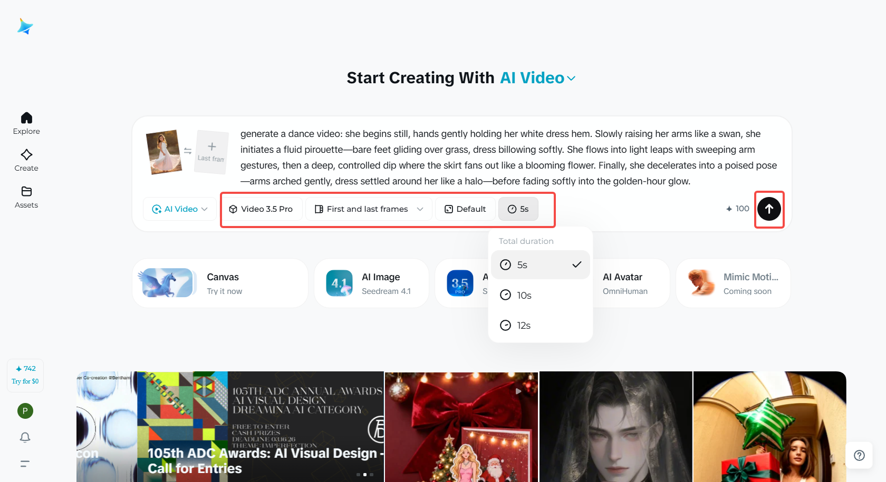Viewport: 886px width, 482px height.
Task: Add a last frame image
Action: [x=211, y=152]
